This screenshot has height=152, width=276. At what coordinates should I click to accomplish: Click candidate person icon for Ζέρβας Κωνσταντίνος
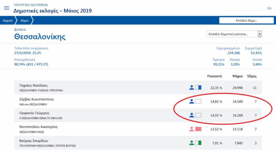click(192, 101)
